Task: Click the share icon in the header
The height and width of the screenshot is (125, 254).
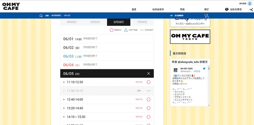Action: pyautogui.click(x=251, y=10)
